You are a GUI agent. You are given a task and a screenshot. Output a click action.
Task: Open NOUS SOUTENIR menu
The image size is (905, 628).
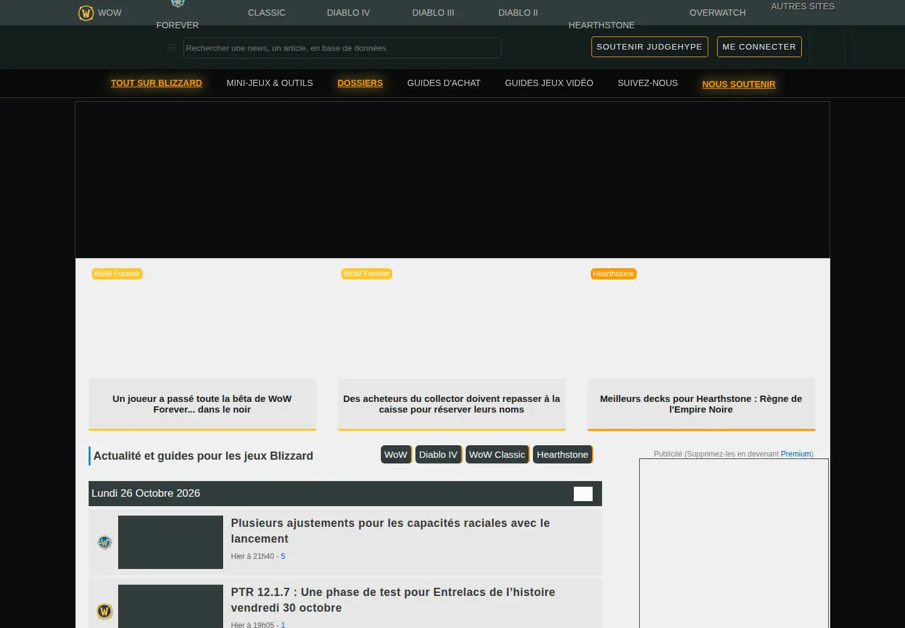tap(738, 84)
